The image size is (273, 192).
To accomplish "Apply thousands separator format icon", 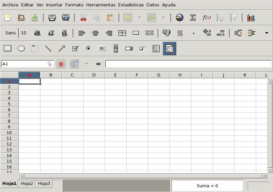I will tap(193, 33).
